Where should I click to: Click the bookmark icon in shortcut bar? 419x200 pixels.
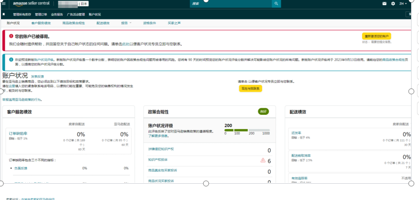[4, 14]
